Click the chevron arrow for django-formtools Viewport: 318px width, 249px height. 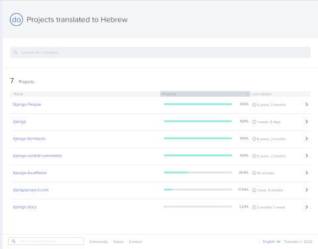[307, 138]
